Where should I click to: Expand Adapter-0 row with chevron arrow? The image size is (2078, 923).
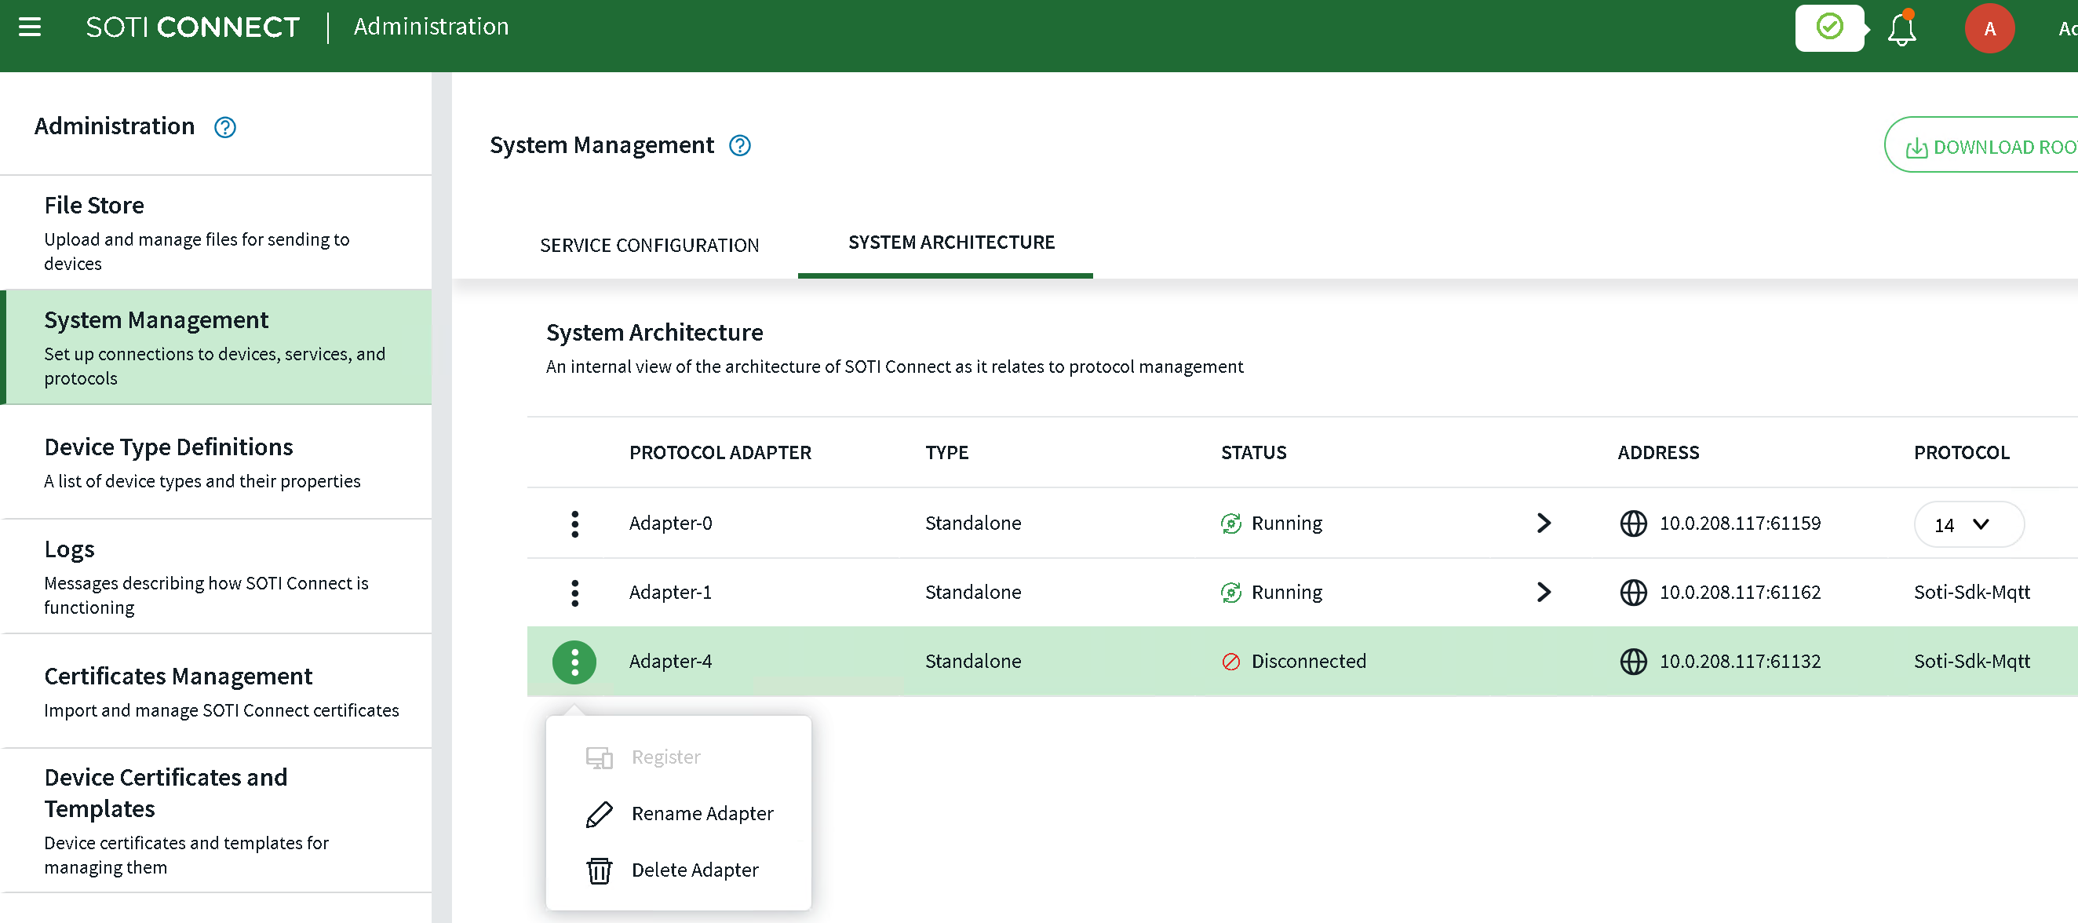coord(1543,524)
